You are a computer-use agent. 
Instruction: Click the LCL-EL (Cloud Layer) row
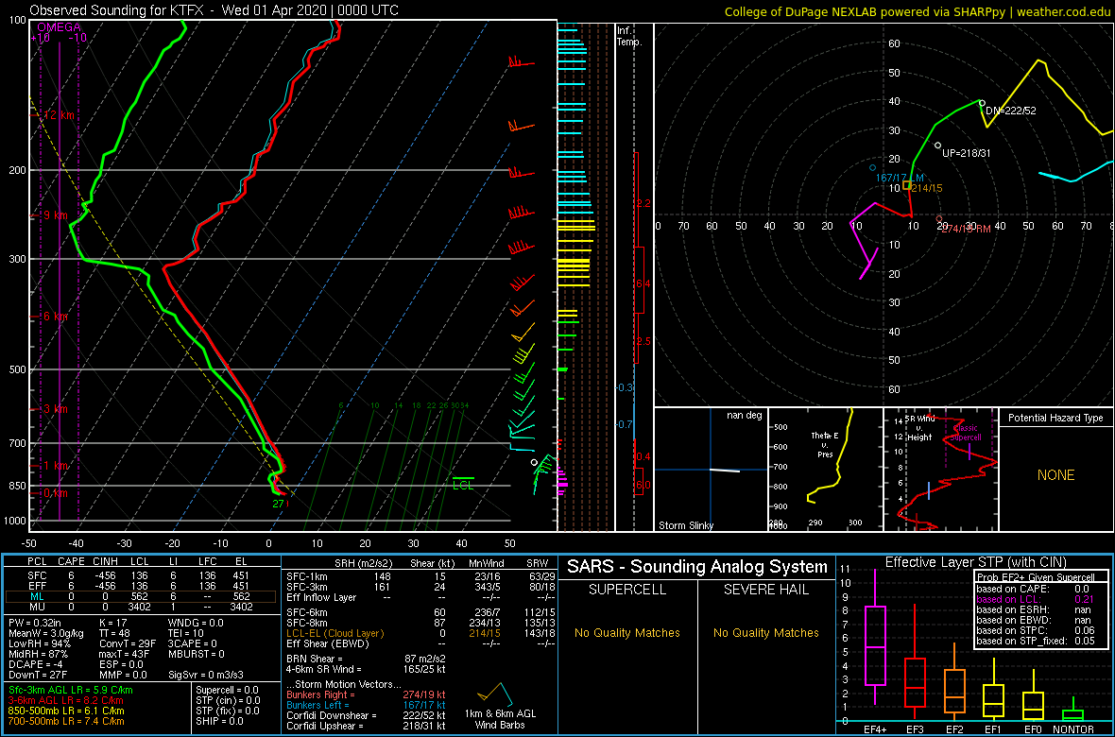[x=420, y=635]
